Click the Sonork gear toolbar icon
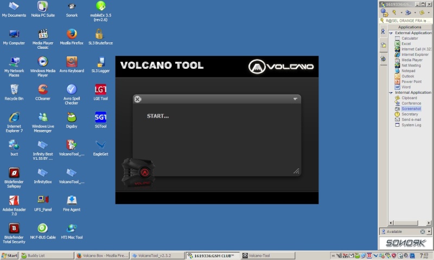This screenshot has width=434, height=260. pos(384,12)
